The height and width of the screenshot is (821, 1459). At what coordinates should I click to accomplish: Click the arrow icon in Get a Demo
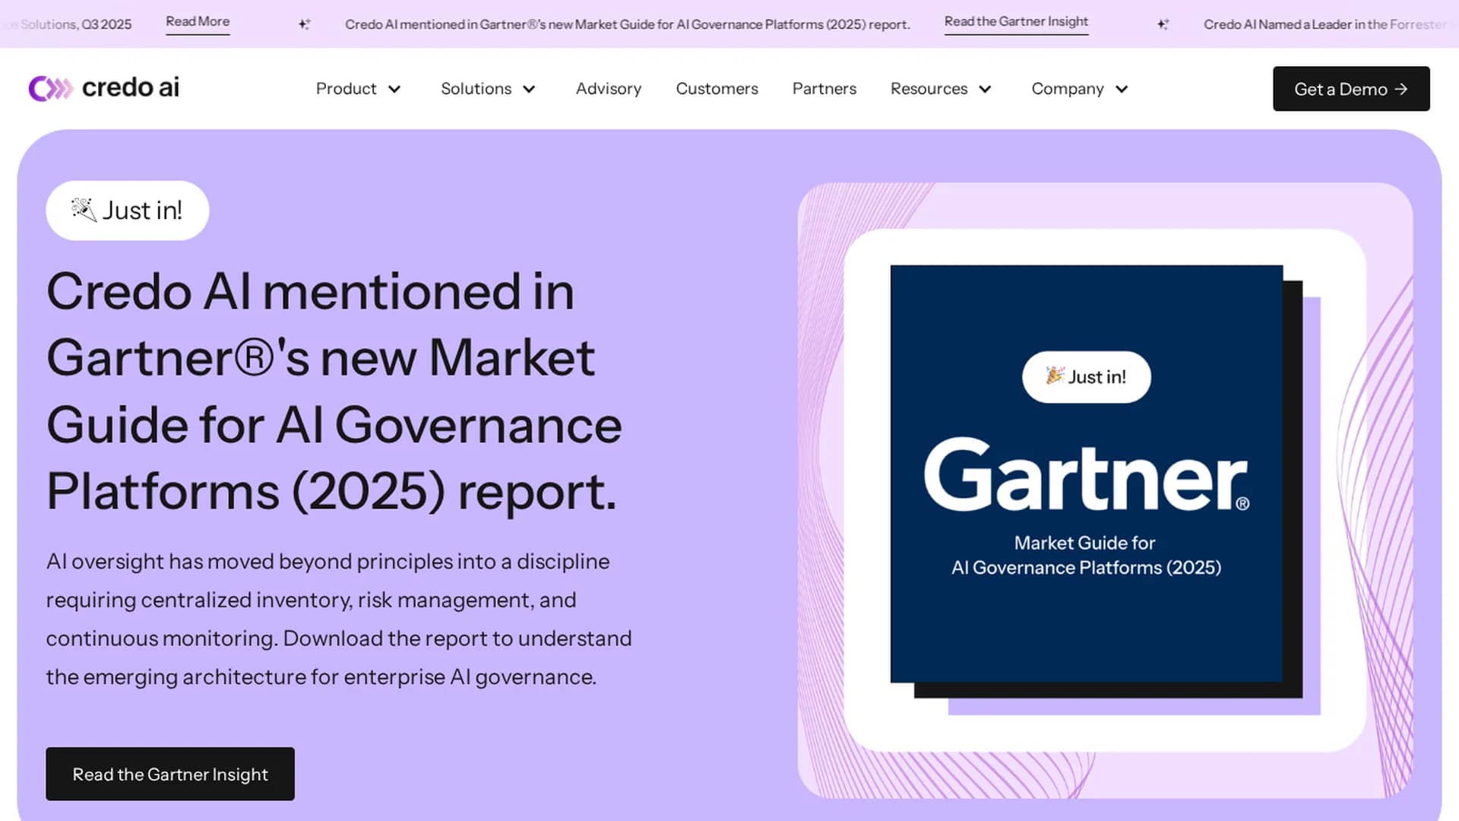pyautogui.click(x=1401, y=89)
